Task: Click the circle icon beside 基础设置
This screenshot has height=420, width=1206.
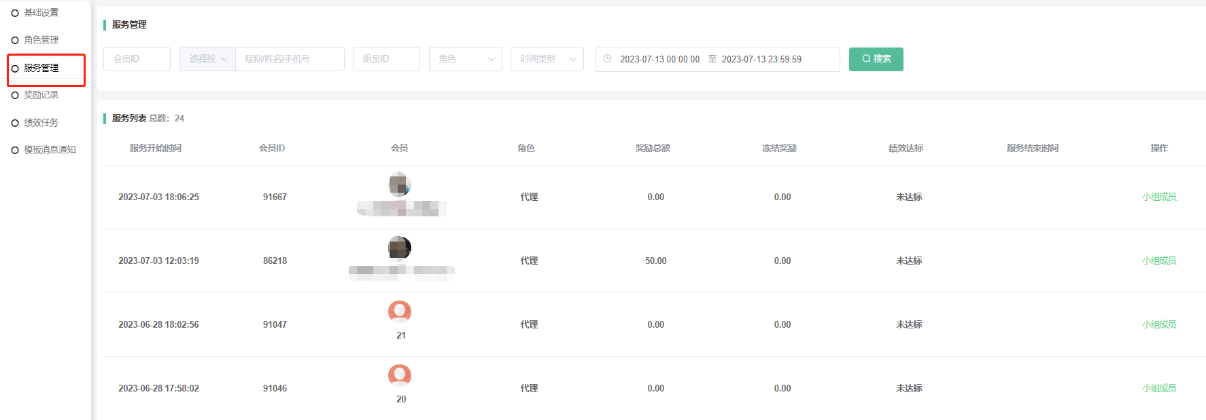Action: [x=15, y=13]
